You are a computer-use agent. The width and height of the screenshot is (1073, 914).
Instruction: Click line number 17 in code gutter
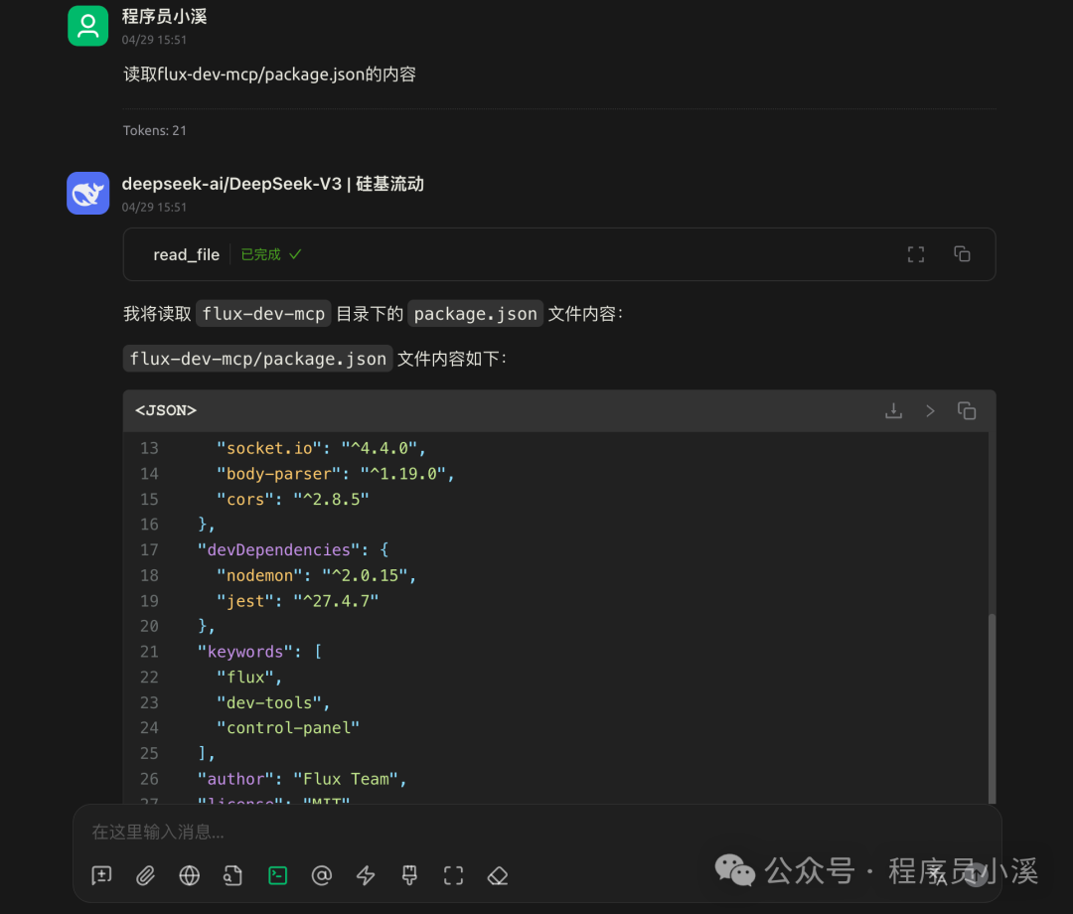pyautogui.click(x=149, y=549)
